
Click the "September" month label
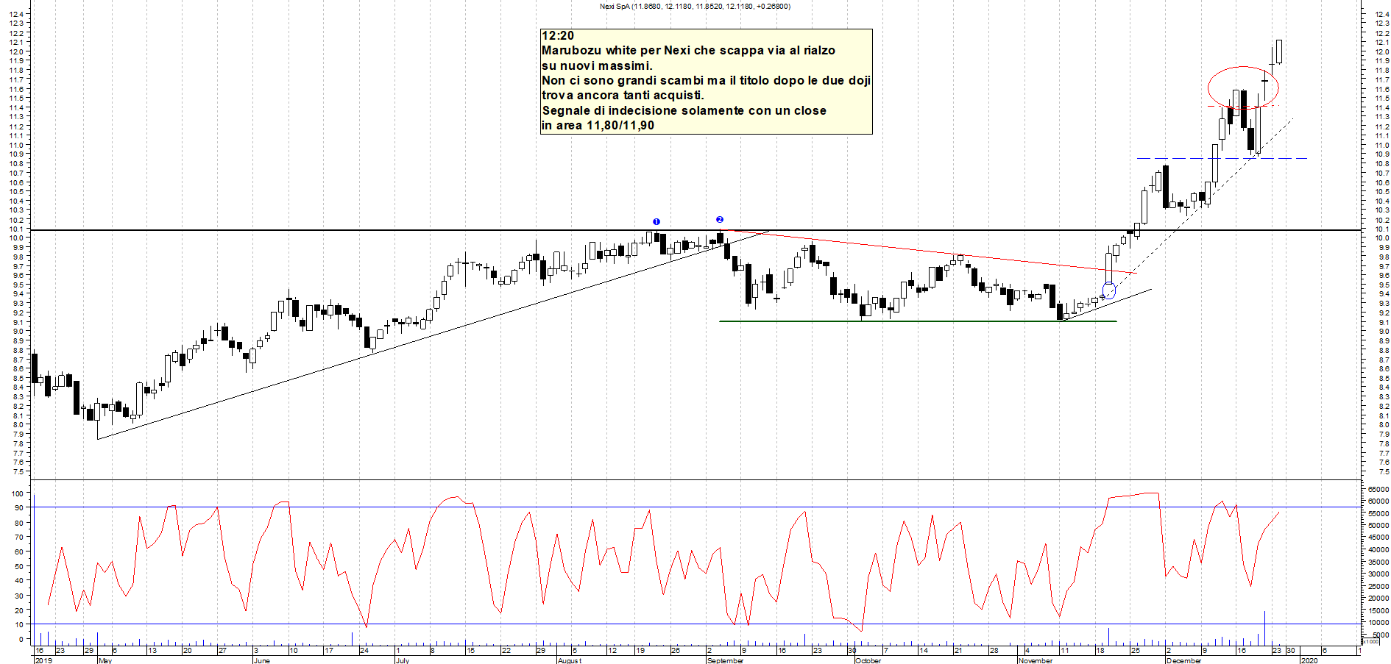[725, 660]
